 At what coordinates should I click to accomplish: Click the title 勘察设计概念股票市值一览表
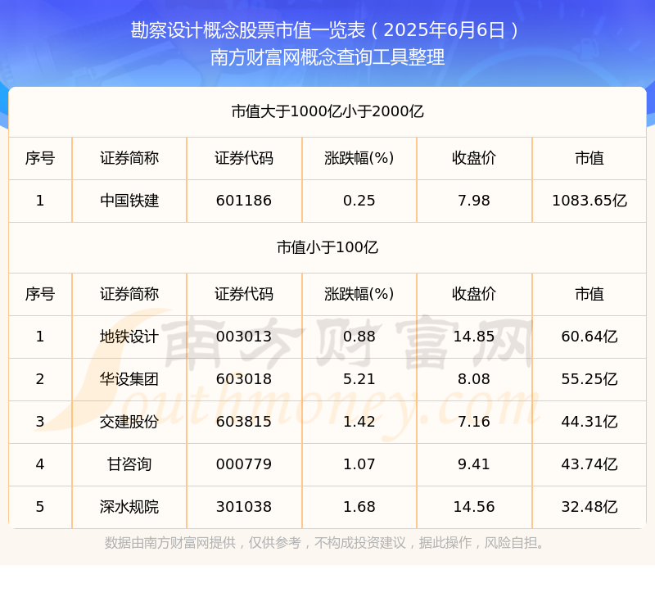(248, 30)
